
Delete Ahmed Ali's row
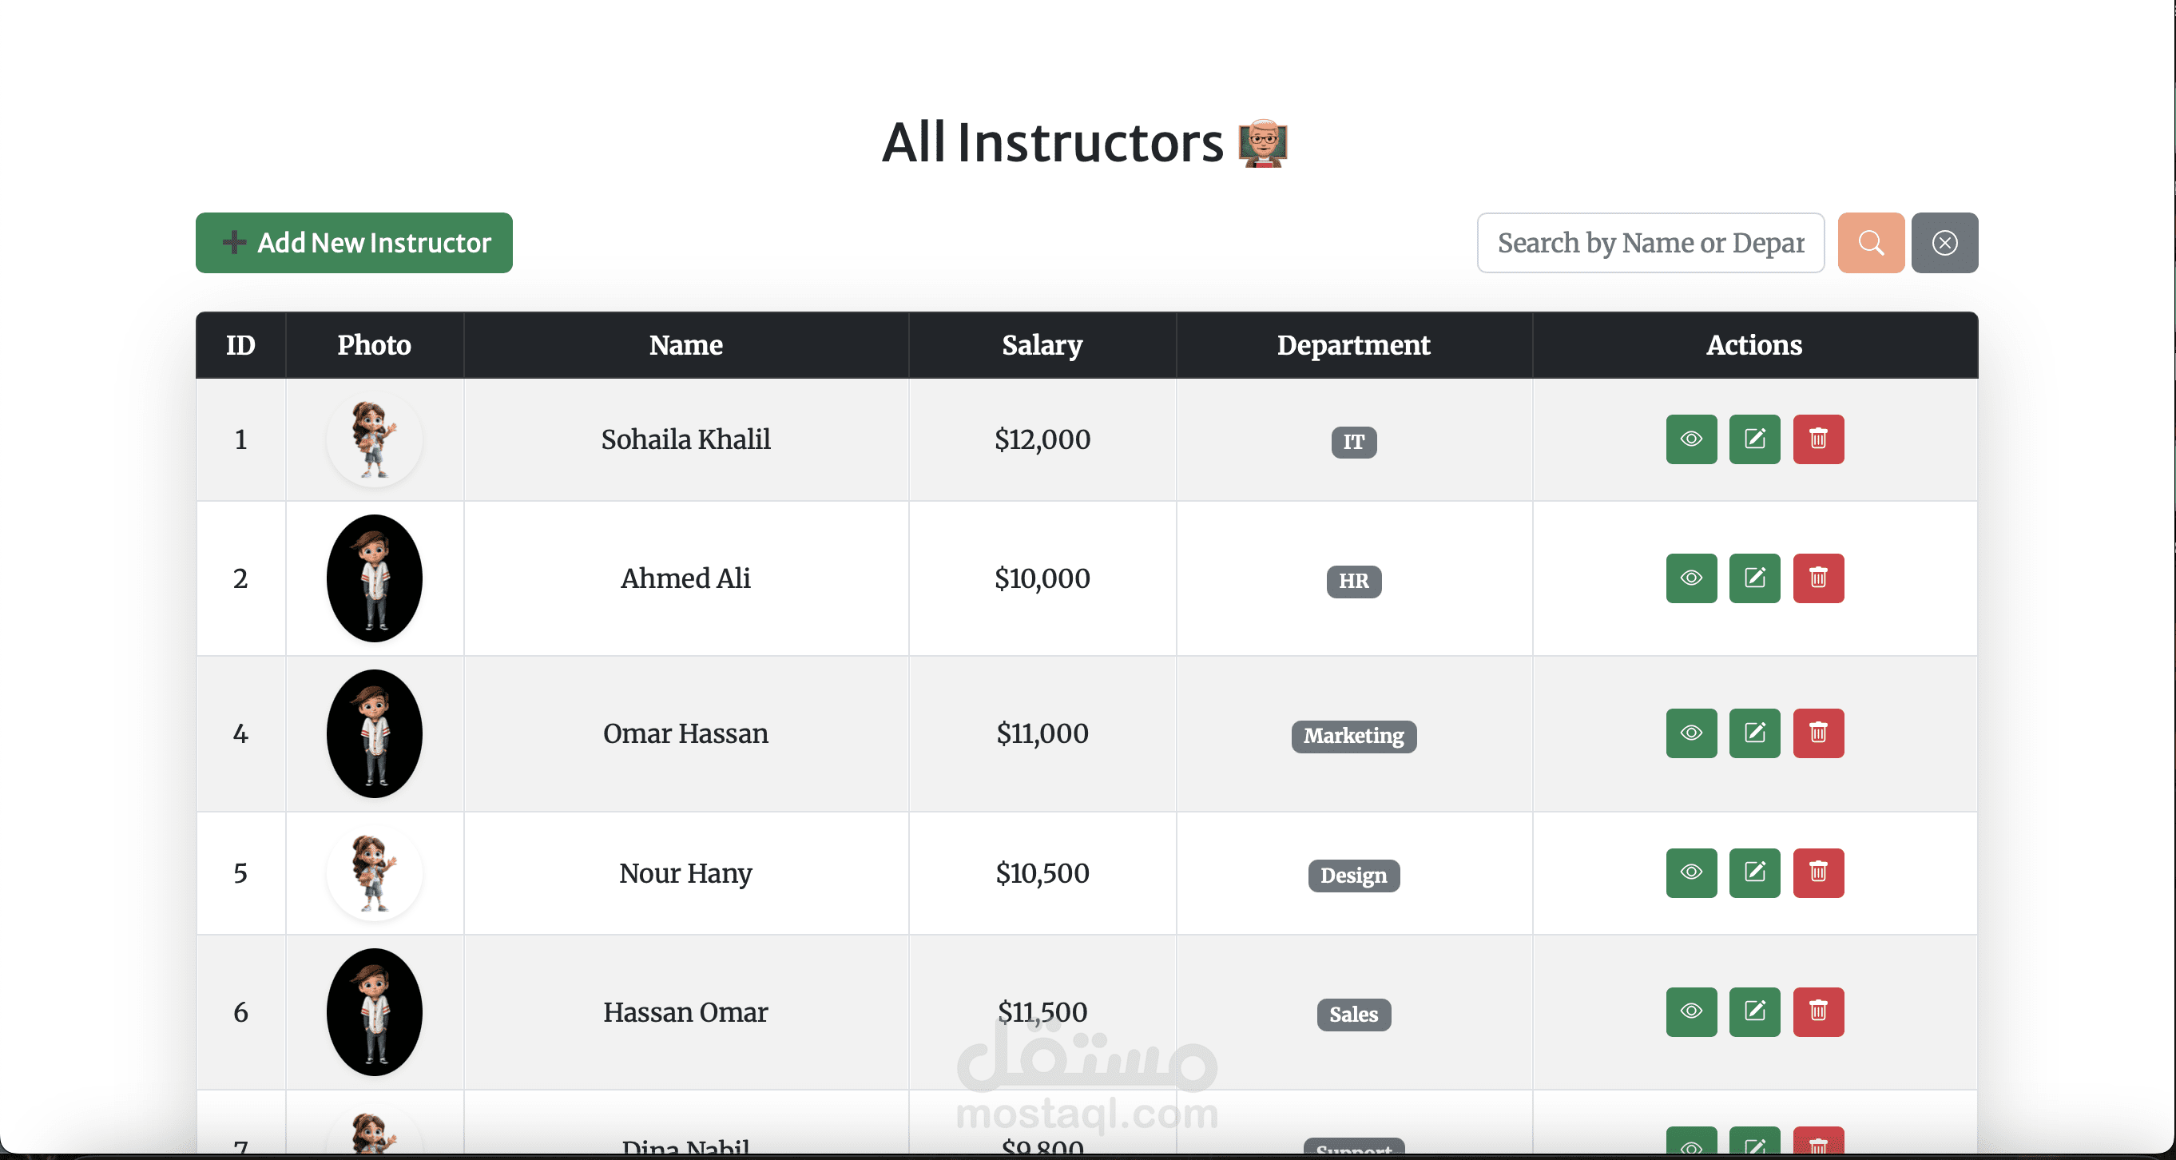(x=1818, y=578)
